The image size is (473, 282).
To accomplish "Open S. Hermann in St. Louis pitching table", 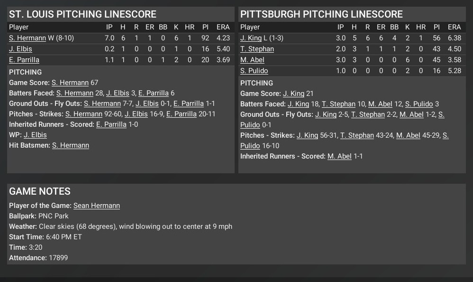I will click(27, 38).
